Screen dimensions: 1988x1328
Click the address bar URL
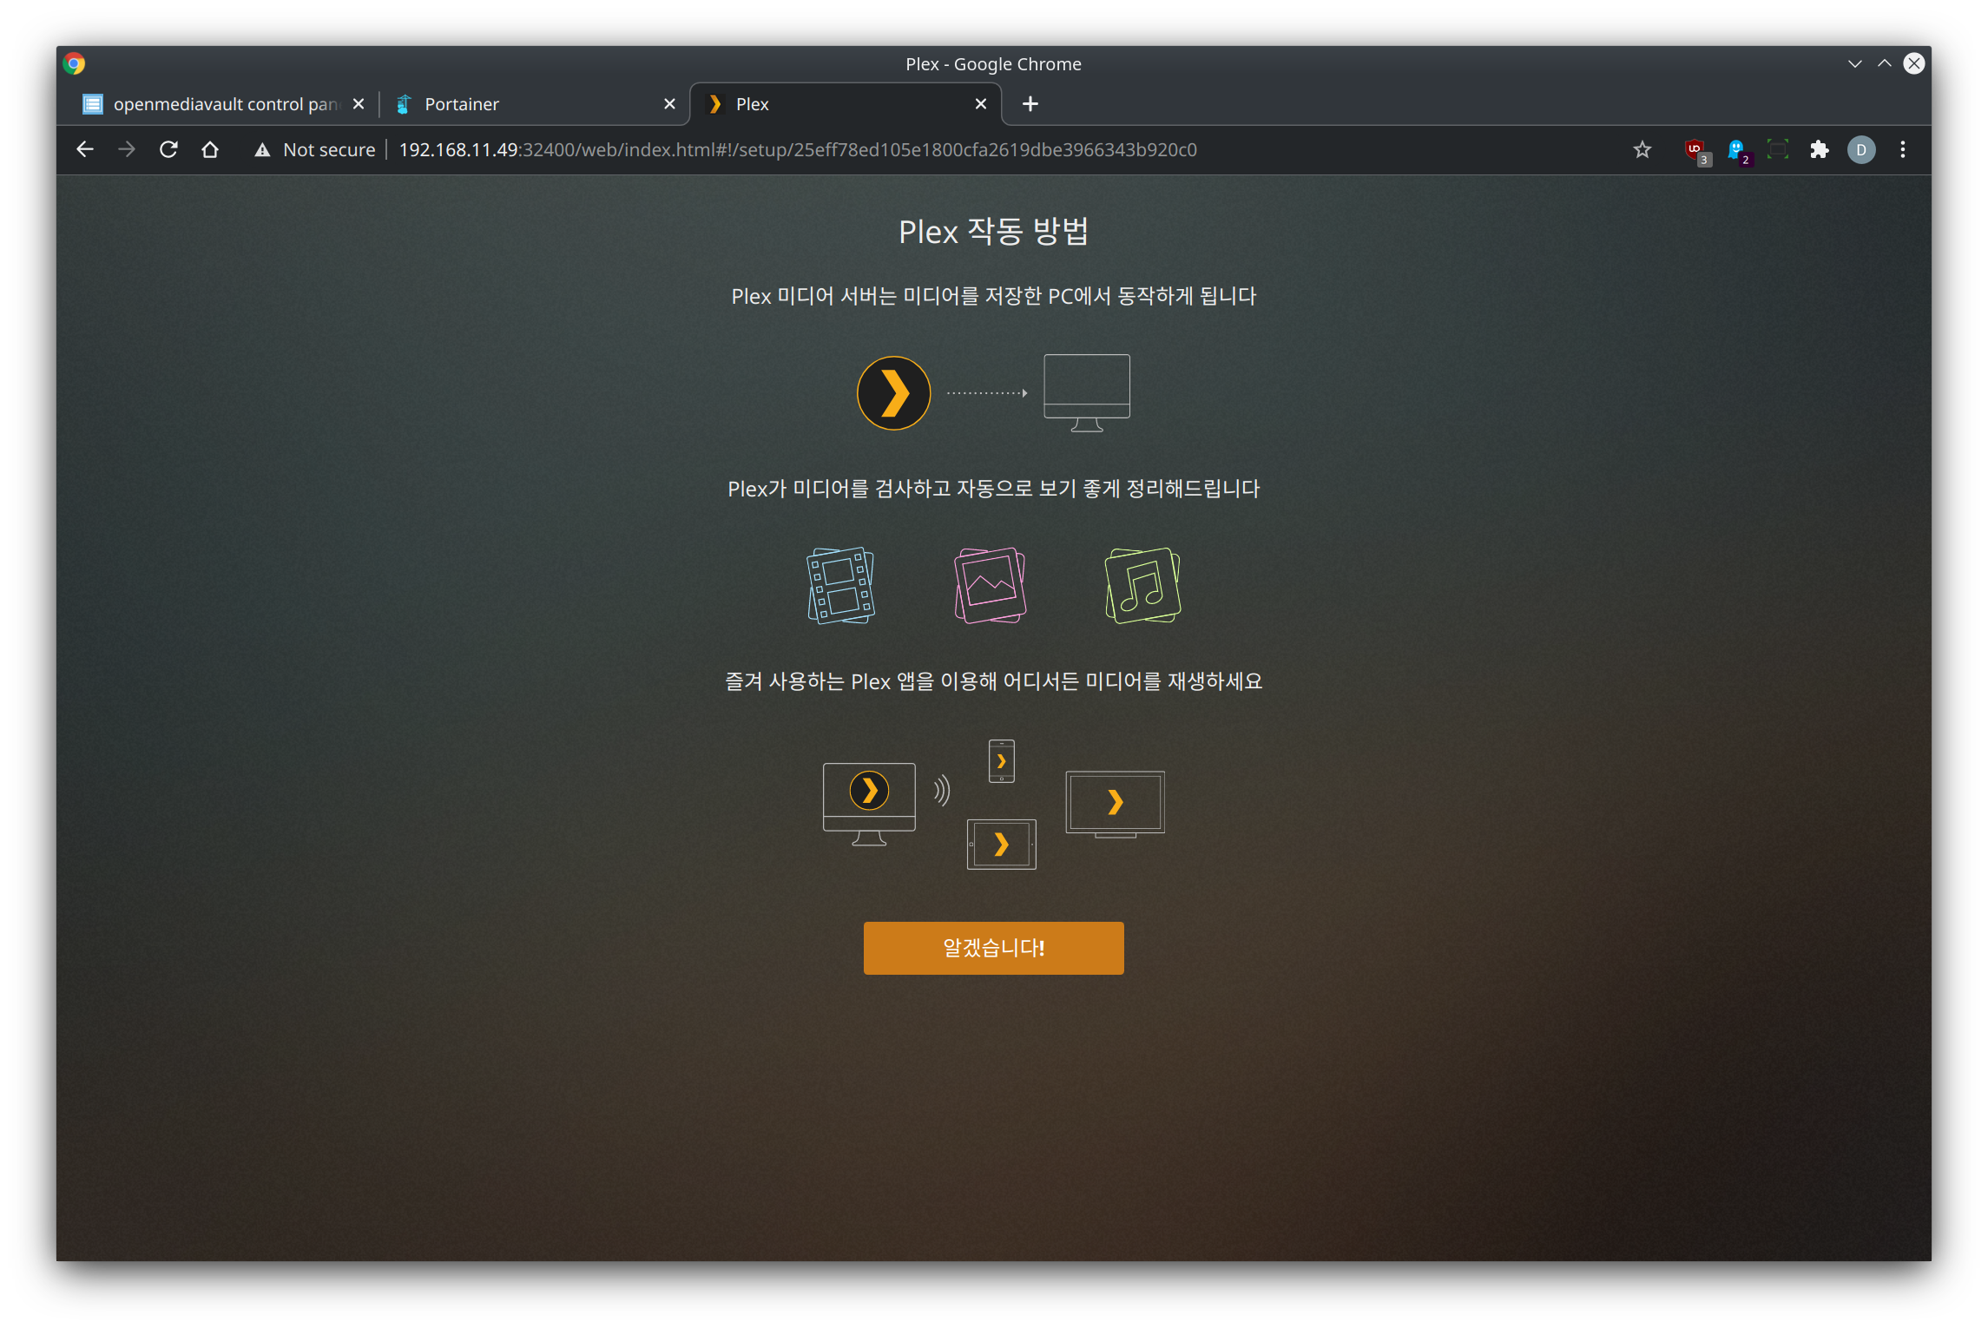point(797,149)
